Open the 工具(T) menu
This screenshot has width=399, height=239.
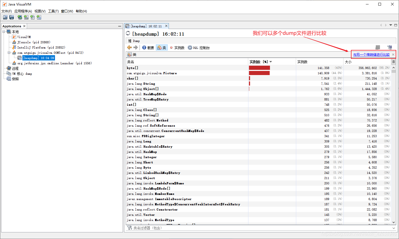[x=53, y=11]
